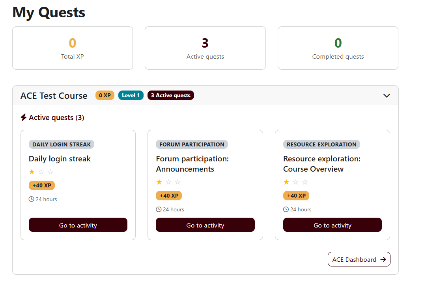Open Daily login streak via Go to activity
The height and width of the screenshot is (283, 439).
78,225
